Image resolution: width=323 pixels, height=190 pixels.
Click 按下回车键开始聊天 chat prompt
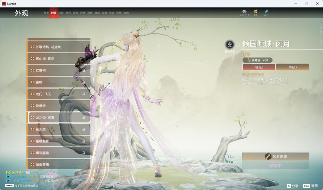coord(26,186)
